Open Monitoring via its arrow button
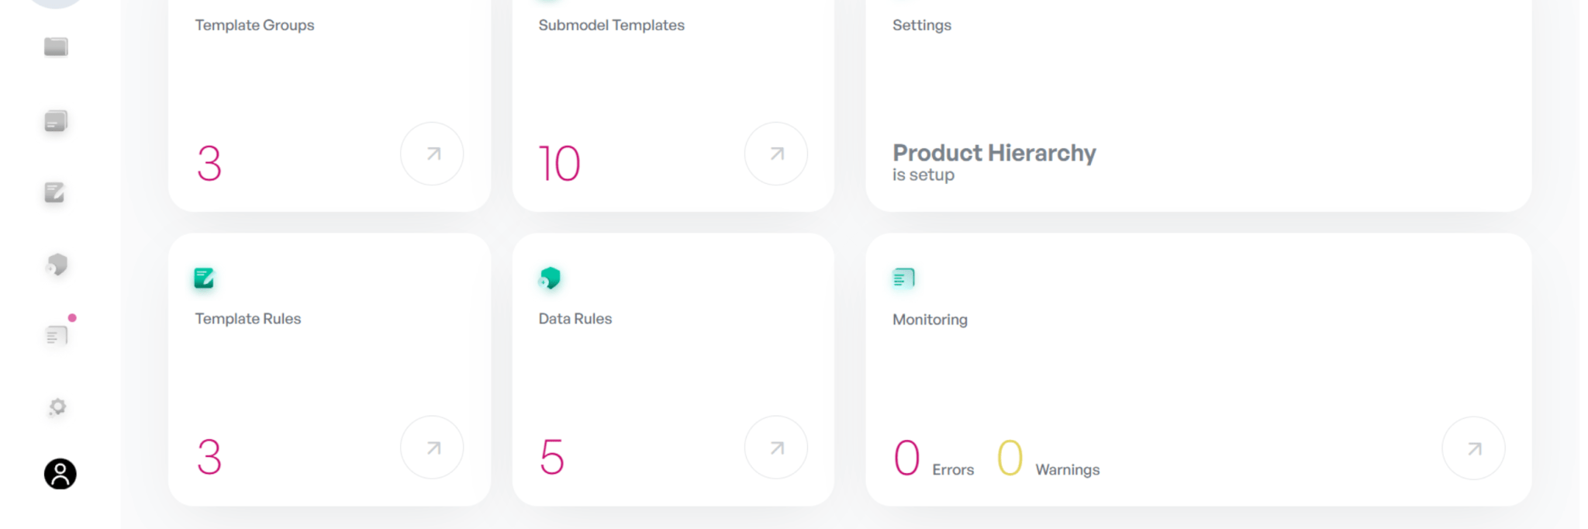This screenshot has height=529, width=1588. point(1474,448)
